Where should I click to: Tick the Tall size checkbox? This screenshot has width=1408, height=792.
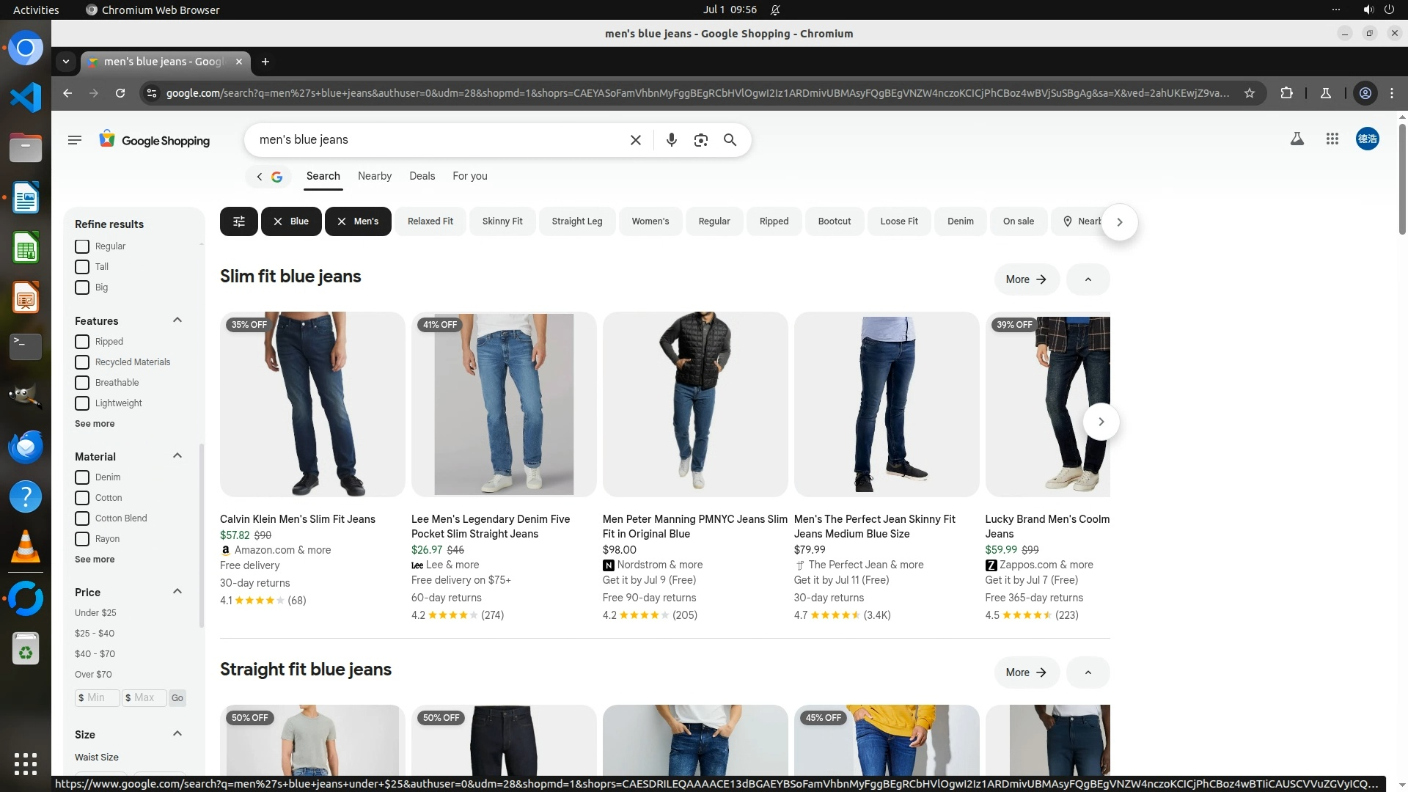pyautogui.click(x=82, y=267)
